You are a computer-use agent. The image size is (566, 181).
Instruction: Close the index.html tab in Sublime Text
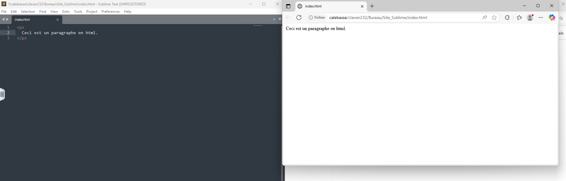(57, 20)
